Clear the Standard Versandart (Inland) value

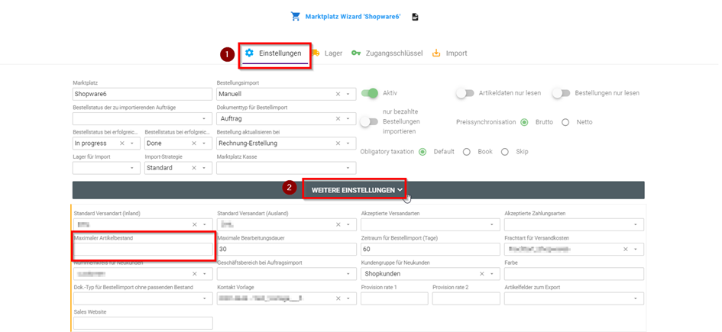[x=194, y=224]
